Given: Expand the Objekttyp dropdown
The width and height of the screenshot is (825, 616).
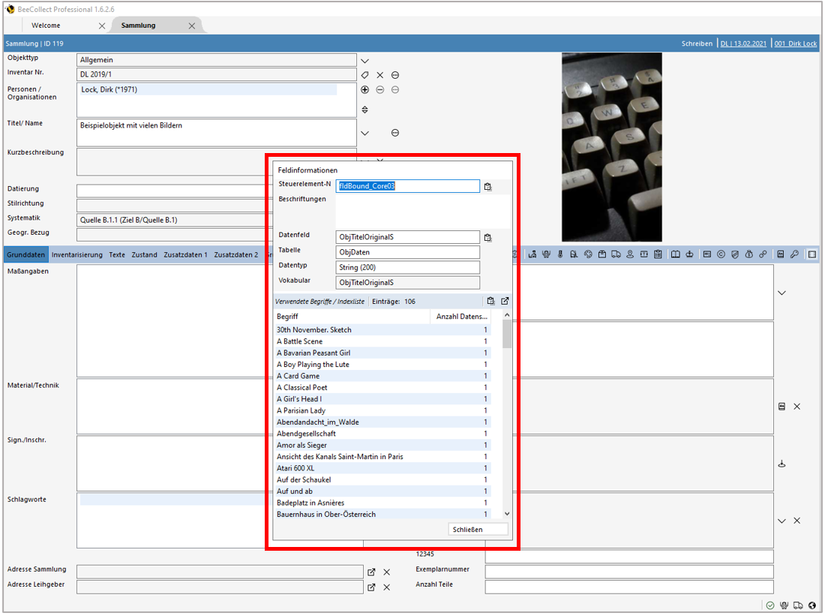Looking at the screenshot, I should click(365, 61).
